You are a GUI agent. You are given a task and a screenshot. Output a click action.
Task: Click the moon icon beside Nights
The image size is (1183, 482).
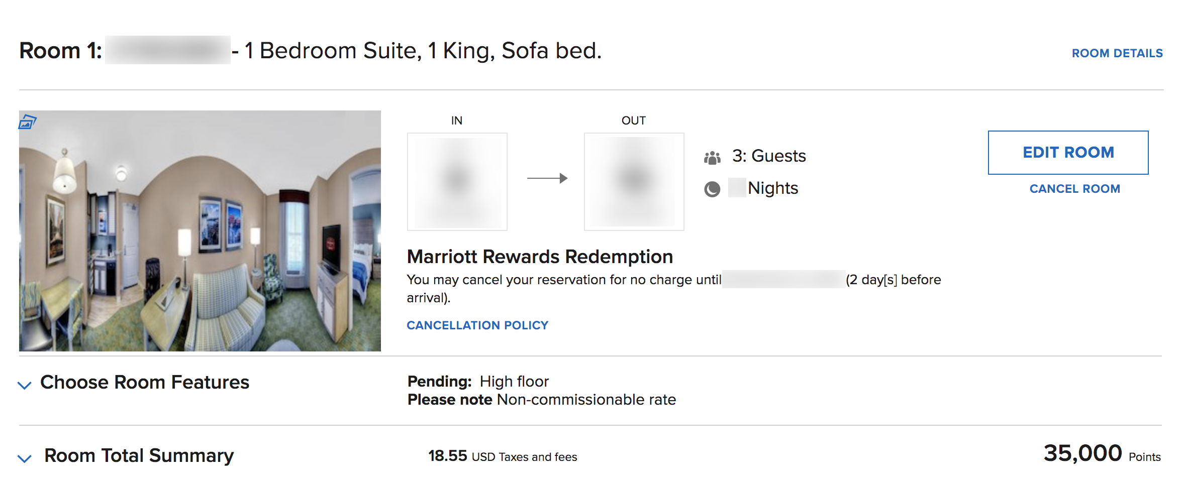click(x=712, y=189)
